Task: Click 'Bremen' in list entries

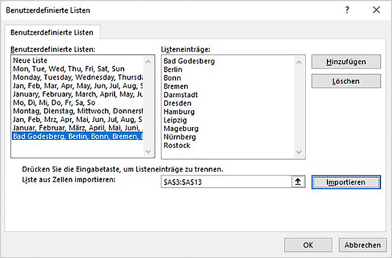Action: [175, 86]
